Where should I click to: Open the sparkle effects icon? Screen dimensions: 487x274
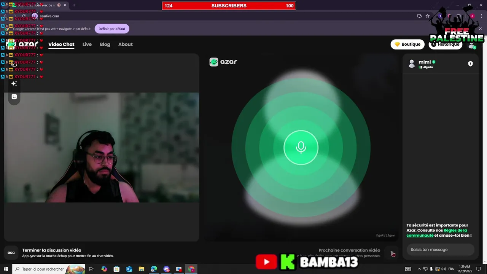tap(14, 83)
